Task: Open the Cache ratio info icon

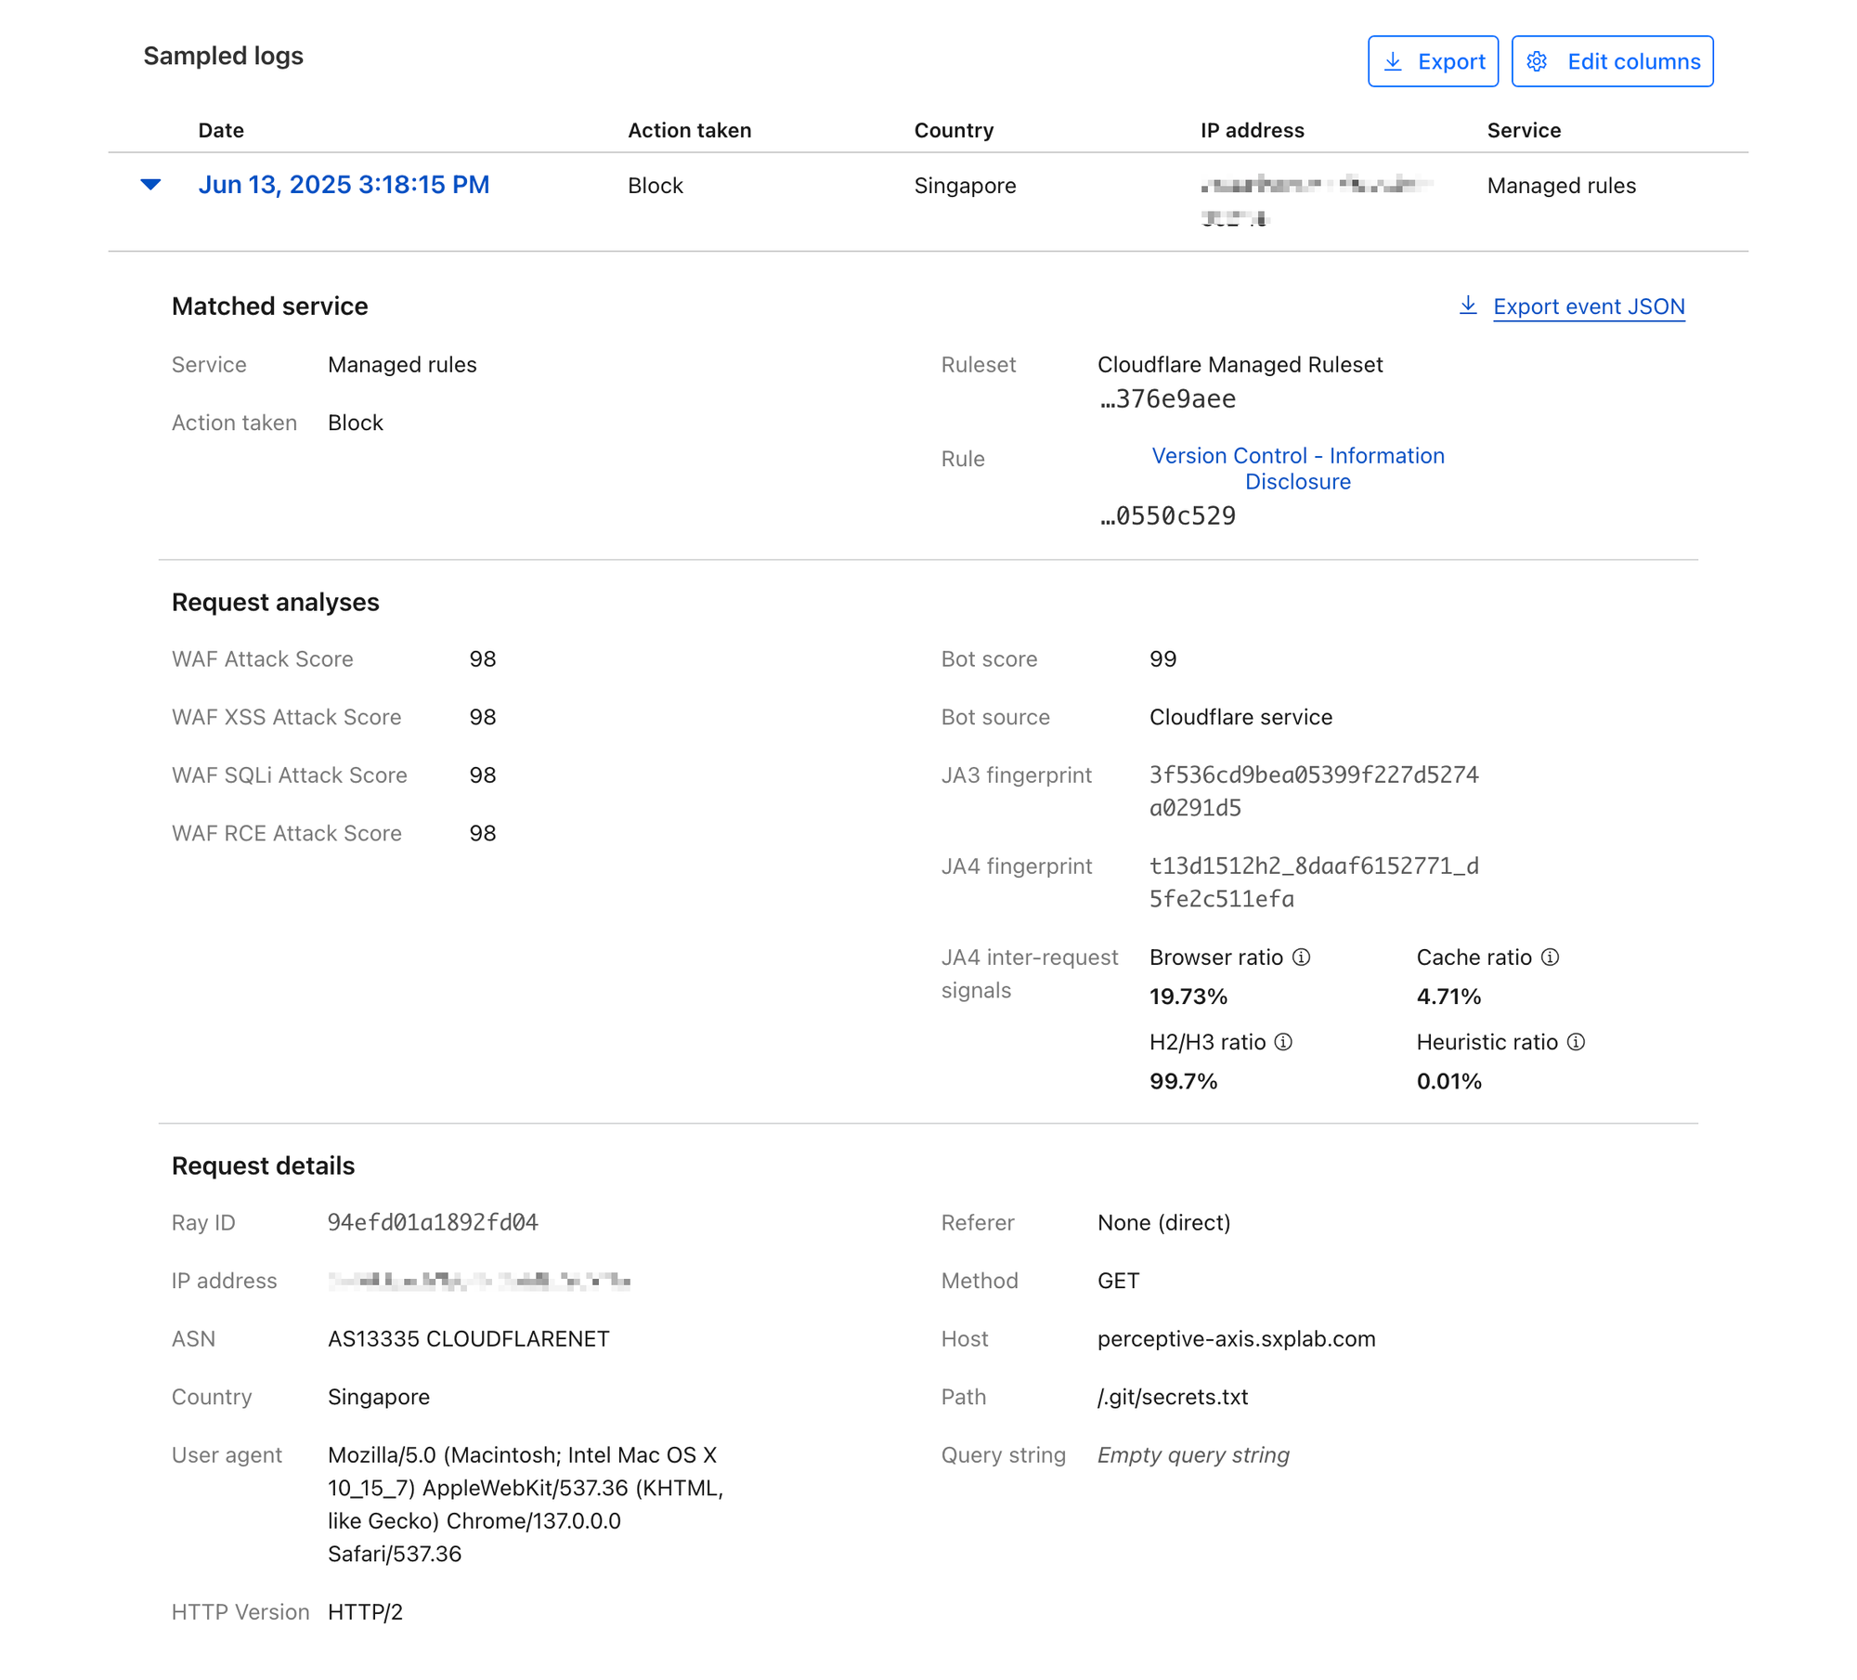Action: (x=1550, y=957)
